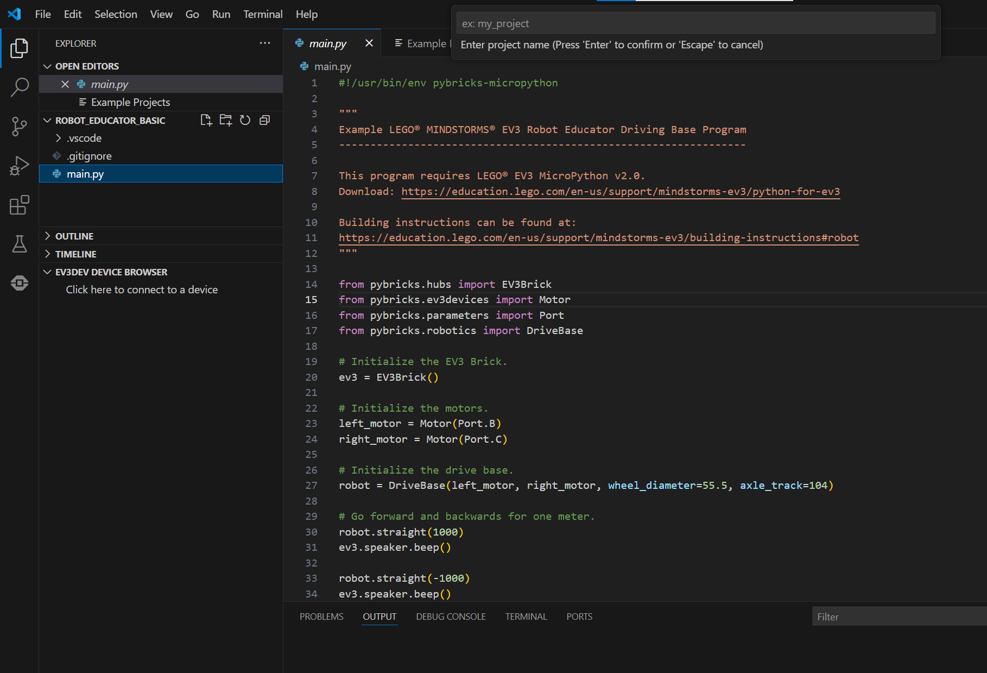Viewport: 987px width, 673px height.
Task: Open the Testing flask view
Action: point(20,244)
